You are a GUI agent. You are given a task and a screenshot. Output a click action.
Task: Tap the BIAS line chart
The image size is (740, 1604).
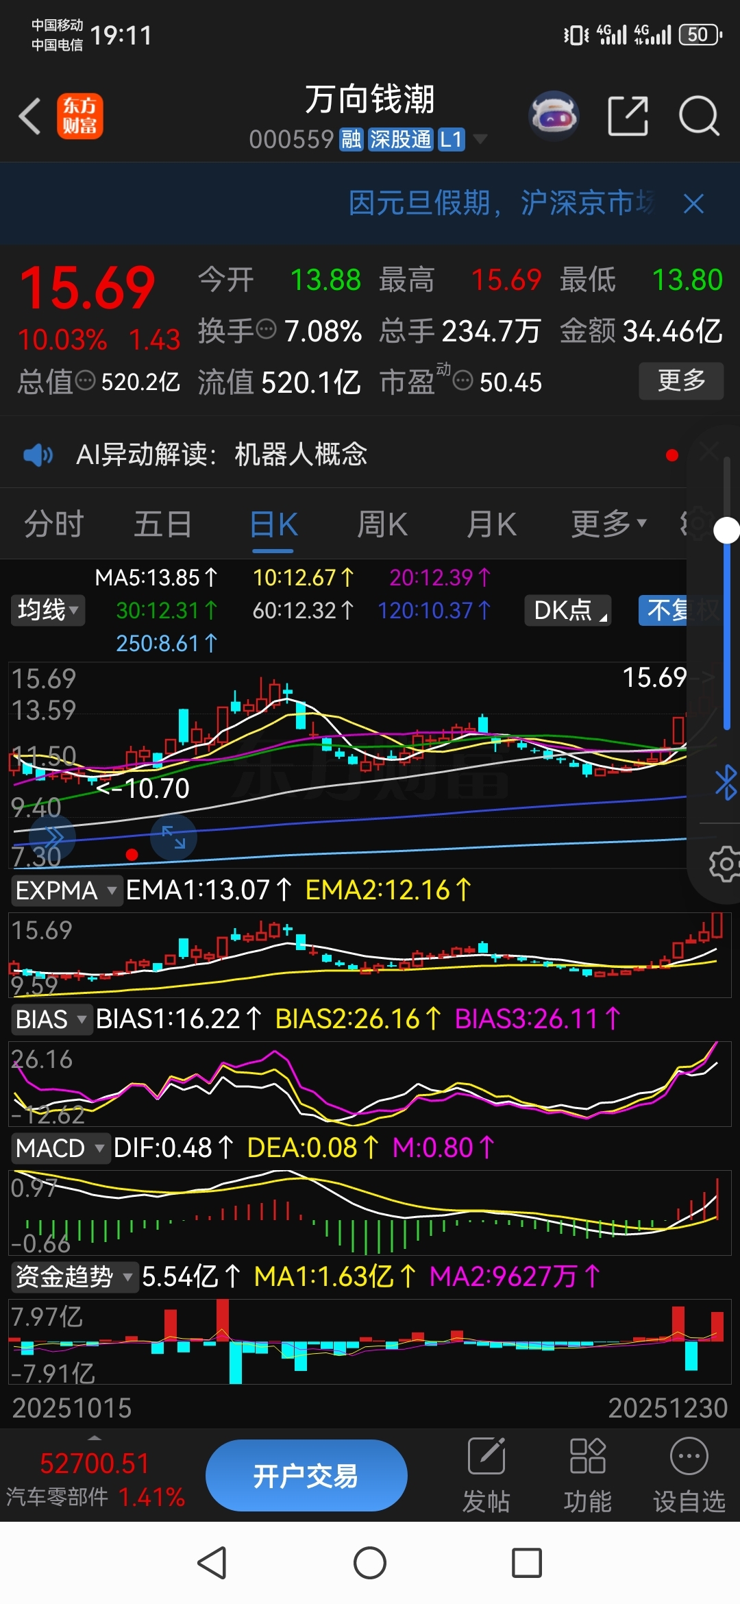(x=370, y=1084)
